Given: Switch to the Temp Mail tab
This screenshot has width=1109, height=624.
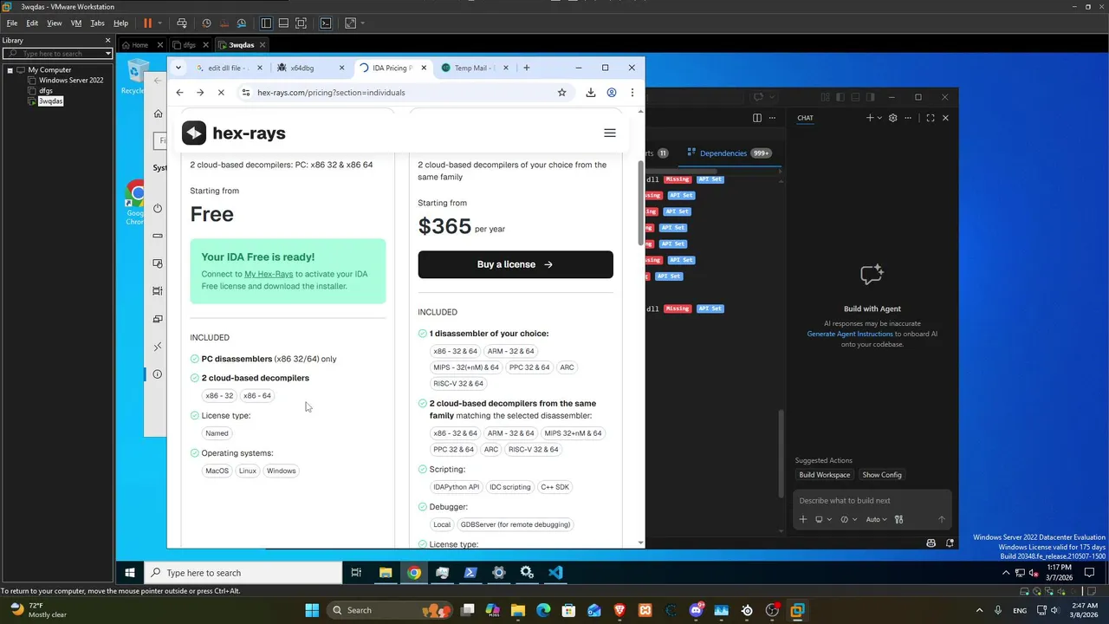Looking at the screenshot, I should click(476, 68).
